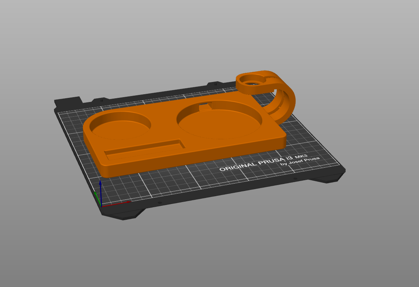
Task: Select the small square notch above the large recess
Action: [x=205, y=106]
